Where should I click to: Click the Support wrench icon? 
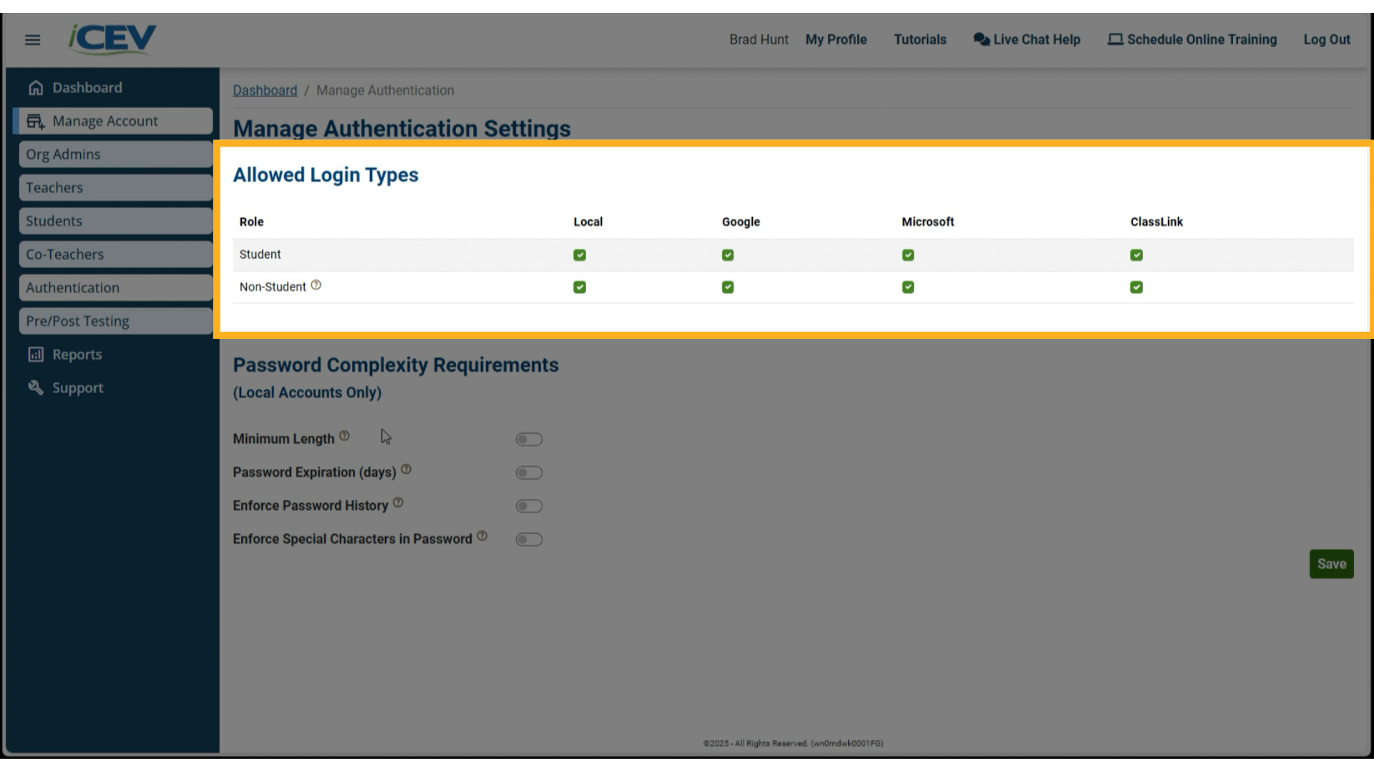[x=36, y=387]
